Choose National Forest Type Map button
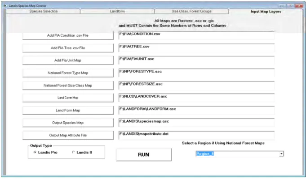 click(68, 73)
